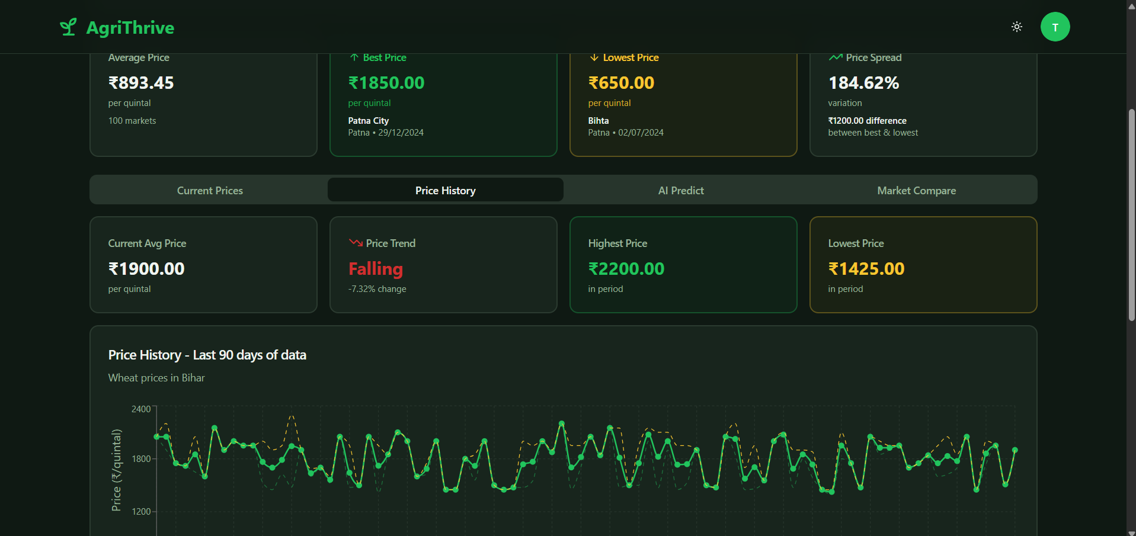Image resolution: width=1136 pixels, height=536 pixels.
Task: Toggle the sun theme icon
Action: pos(1017,27)
